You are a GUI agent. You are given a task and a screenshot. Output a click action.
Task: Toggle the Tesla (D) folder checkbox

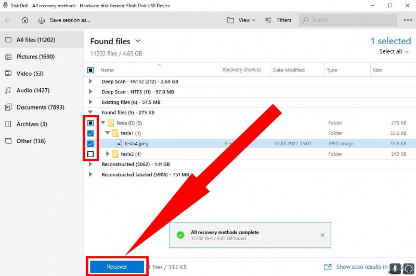click(90, 123)
